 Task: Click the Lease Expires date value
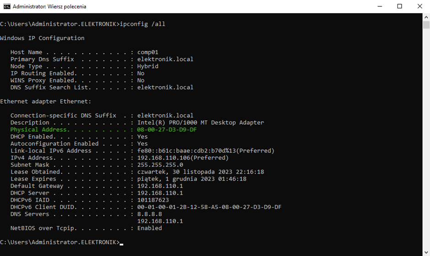(x=192, y=179)
